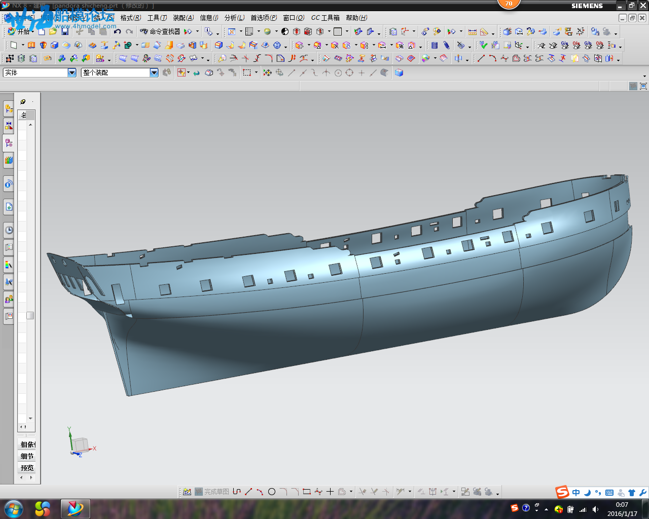The image size is (649, 519).
Task: Click the sketch Circle tool icon
Action: click(272, 492)
